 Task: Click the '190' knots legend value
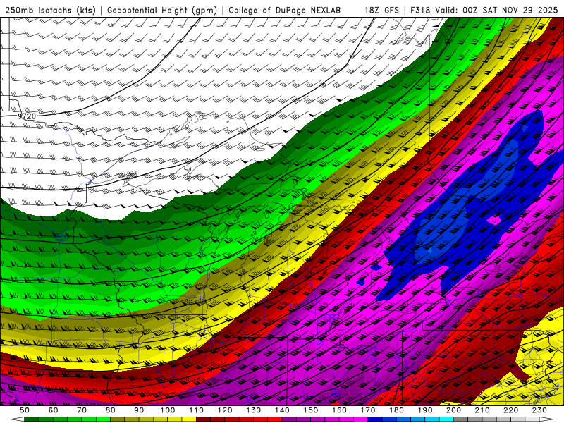[x=425, y=410]
